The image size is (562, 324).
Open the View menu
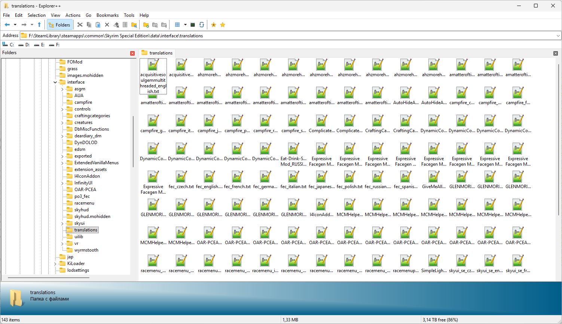tap(55, 15)
